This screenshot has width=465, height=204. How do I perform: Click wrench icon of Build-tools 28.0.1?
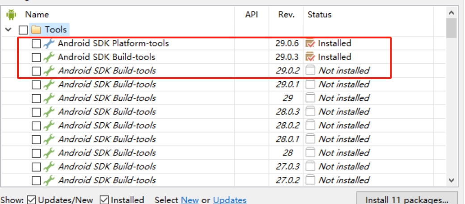pyautogui.click(x=49, y=139)
